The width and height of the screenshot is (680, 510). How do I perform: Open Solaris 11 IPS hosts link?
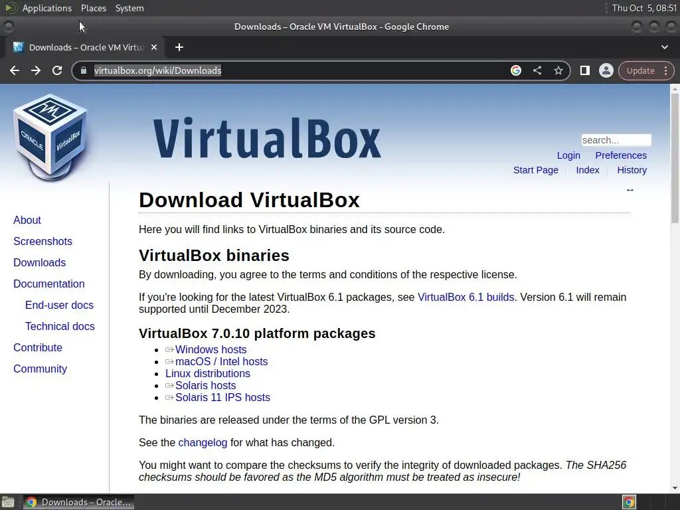222,397
